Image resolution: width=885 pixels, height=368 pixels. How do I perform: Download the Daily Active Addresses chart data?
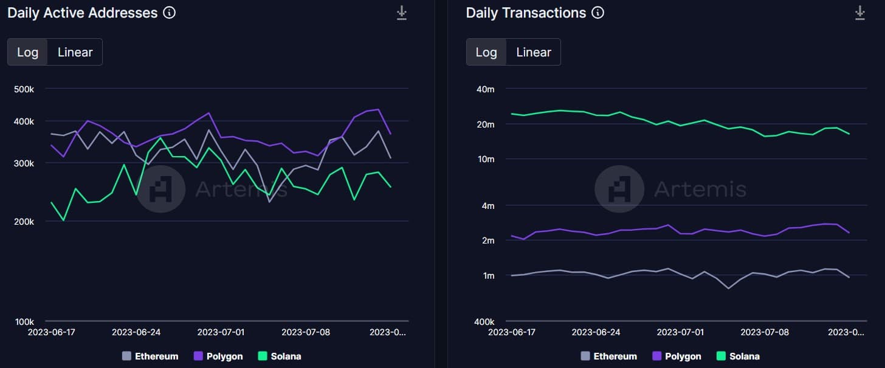click(x=401, y=13)
